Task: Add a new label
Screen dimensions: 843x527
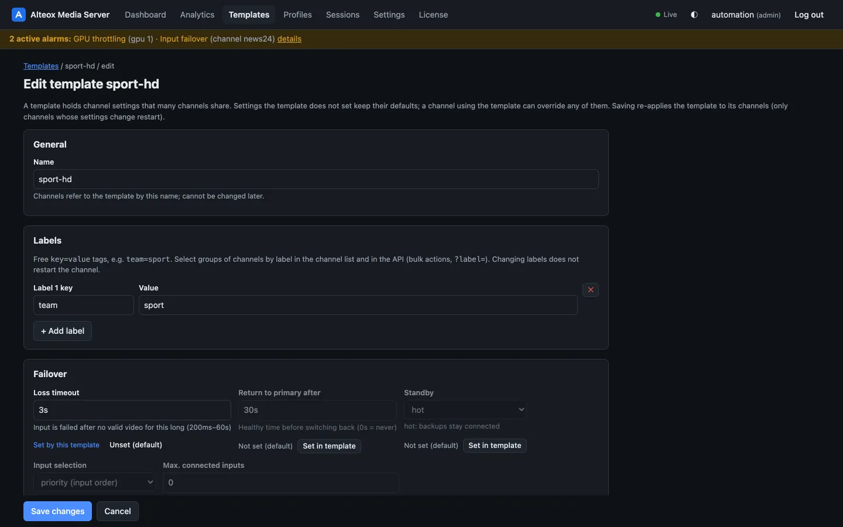Action: point(63,331)
